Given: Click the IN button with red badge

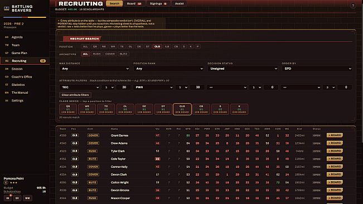Looking at the screenshot, I should click(8, 198).
